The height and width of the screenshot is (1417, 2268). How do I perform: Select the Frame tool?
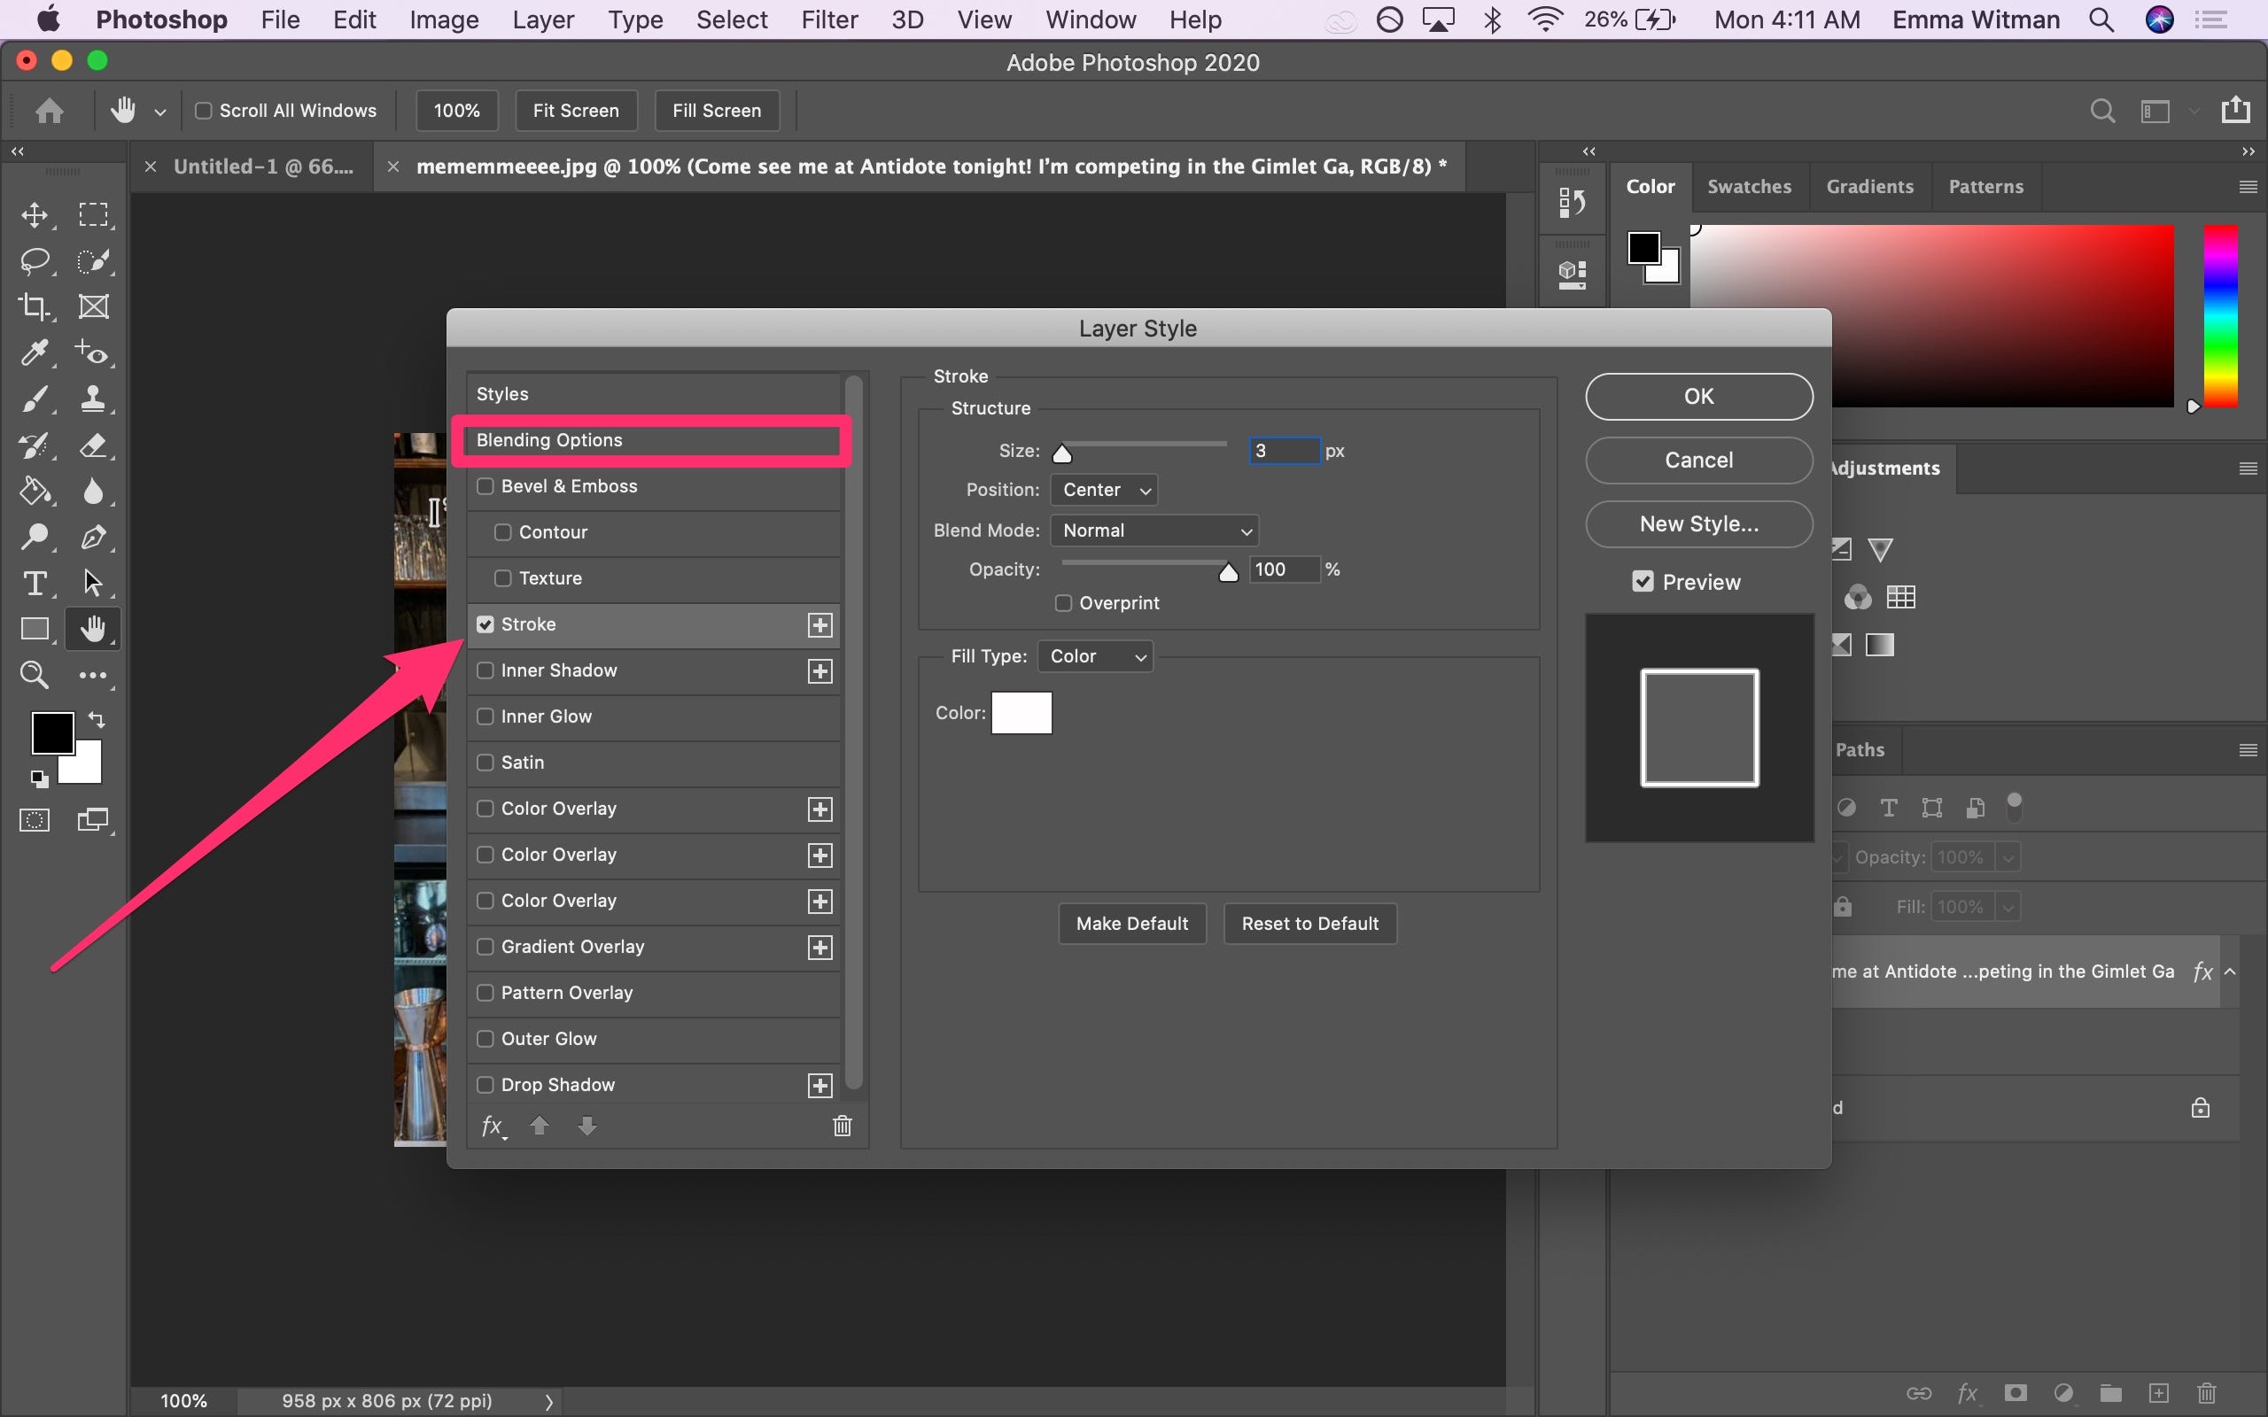(93, 307)
